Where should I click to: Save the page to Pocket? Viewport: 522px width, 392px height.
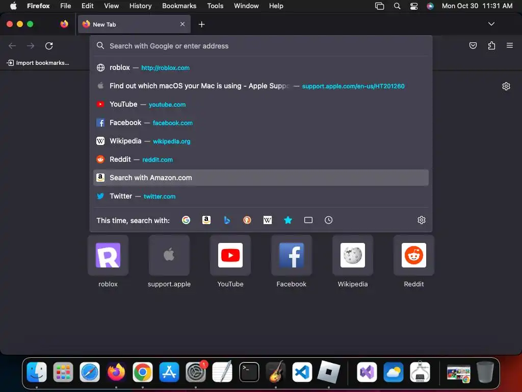coord(473,45)
